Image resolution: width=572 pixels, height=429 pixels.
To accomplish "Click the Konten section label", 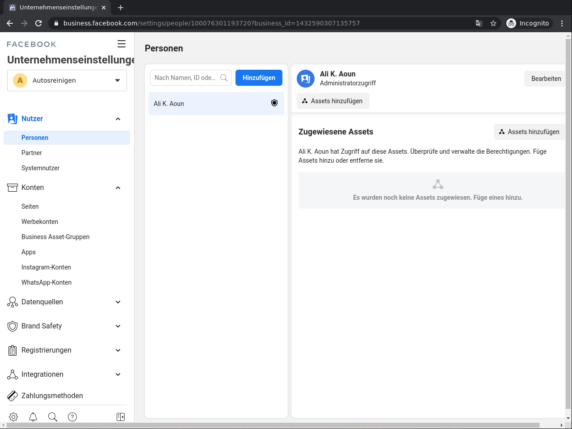I will click(33, 188).
